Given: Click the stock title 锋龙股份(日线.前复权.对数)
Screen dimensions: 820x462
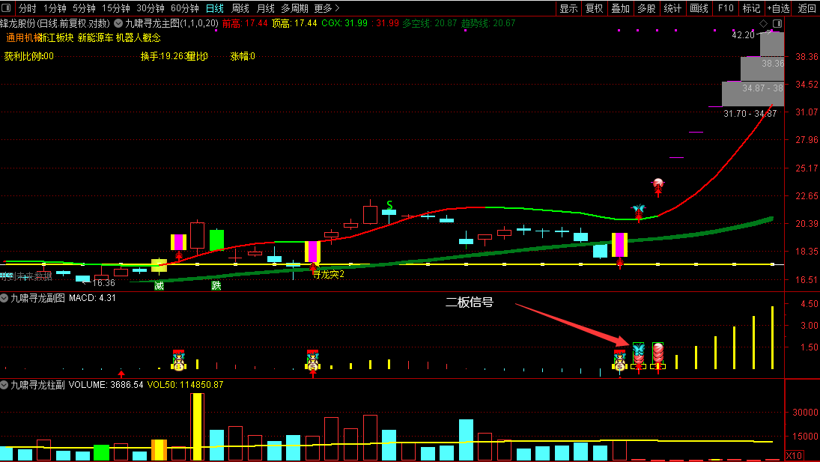Looking at the screenshot, I should pyautogui.click(x=55, y=23).
